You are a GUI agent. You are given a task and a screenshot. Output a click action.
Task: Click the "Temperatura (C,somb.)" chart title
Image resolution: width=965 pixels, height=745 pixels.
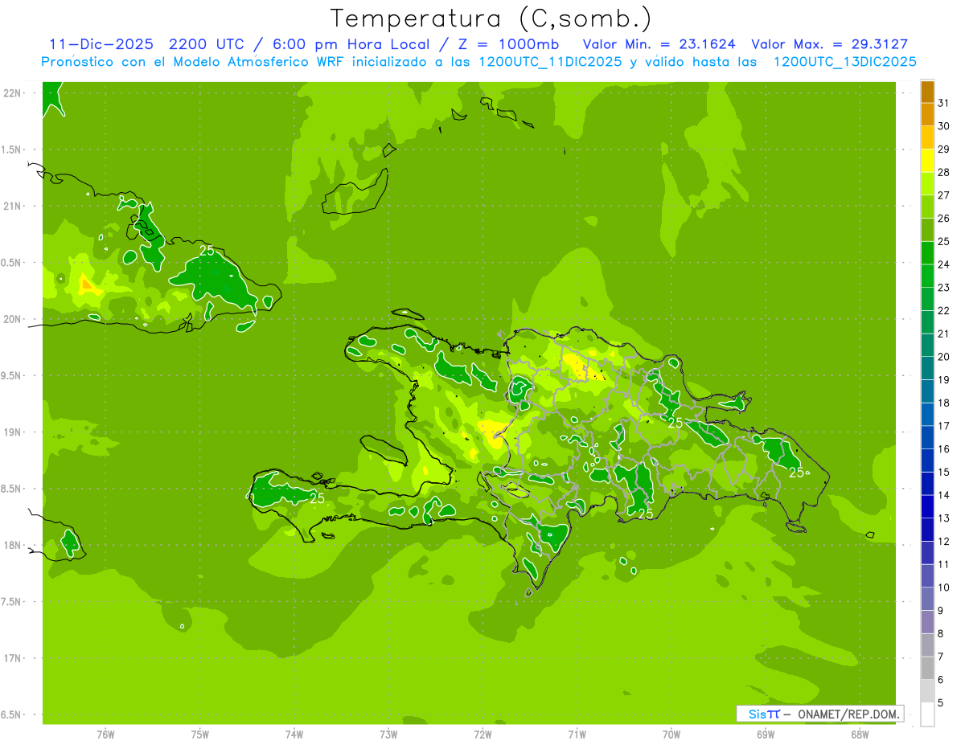click(491, 18)
